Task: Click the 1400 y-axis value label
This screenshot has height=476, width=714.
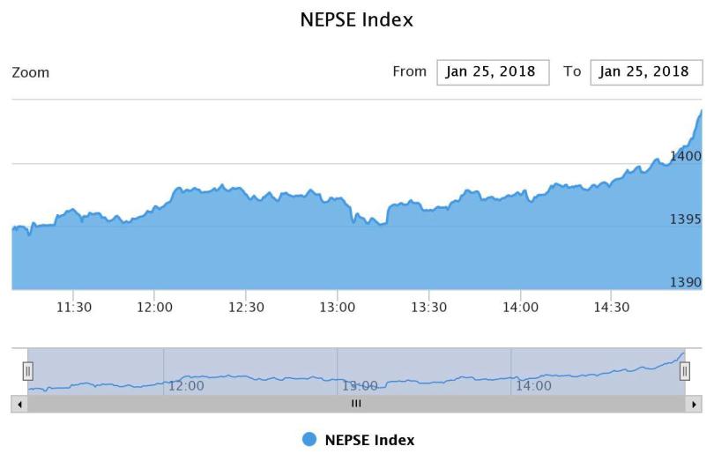Action: click(x=686, y=156)
